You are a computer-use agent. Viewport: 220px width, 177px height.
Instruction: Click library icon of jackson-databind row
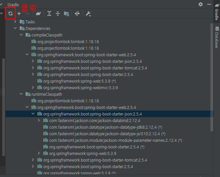pos(46,120)
